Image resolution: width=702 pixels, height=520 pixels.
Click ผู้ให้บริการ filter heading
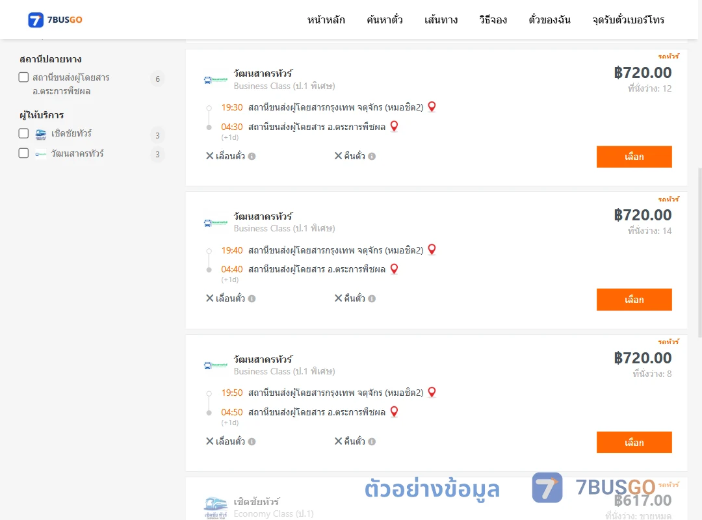(x=42, y=115)
